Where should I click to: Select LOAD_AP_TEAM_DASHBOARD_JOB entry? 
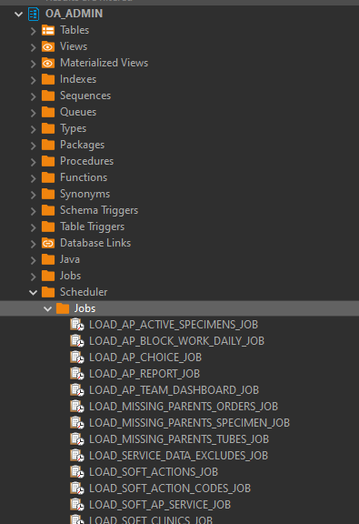174,390
